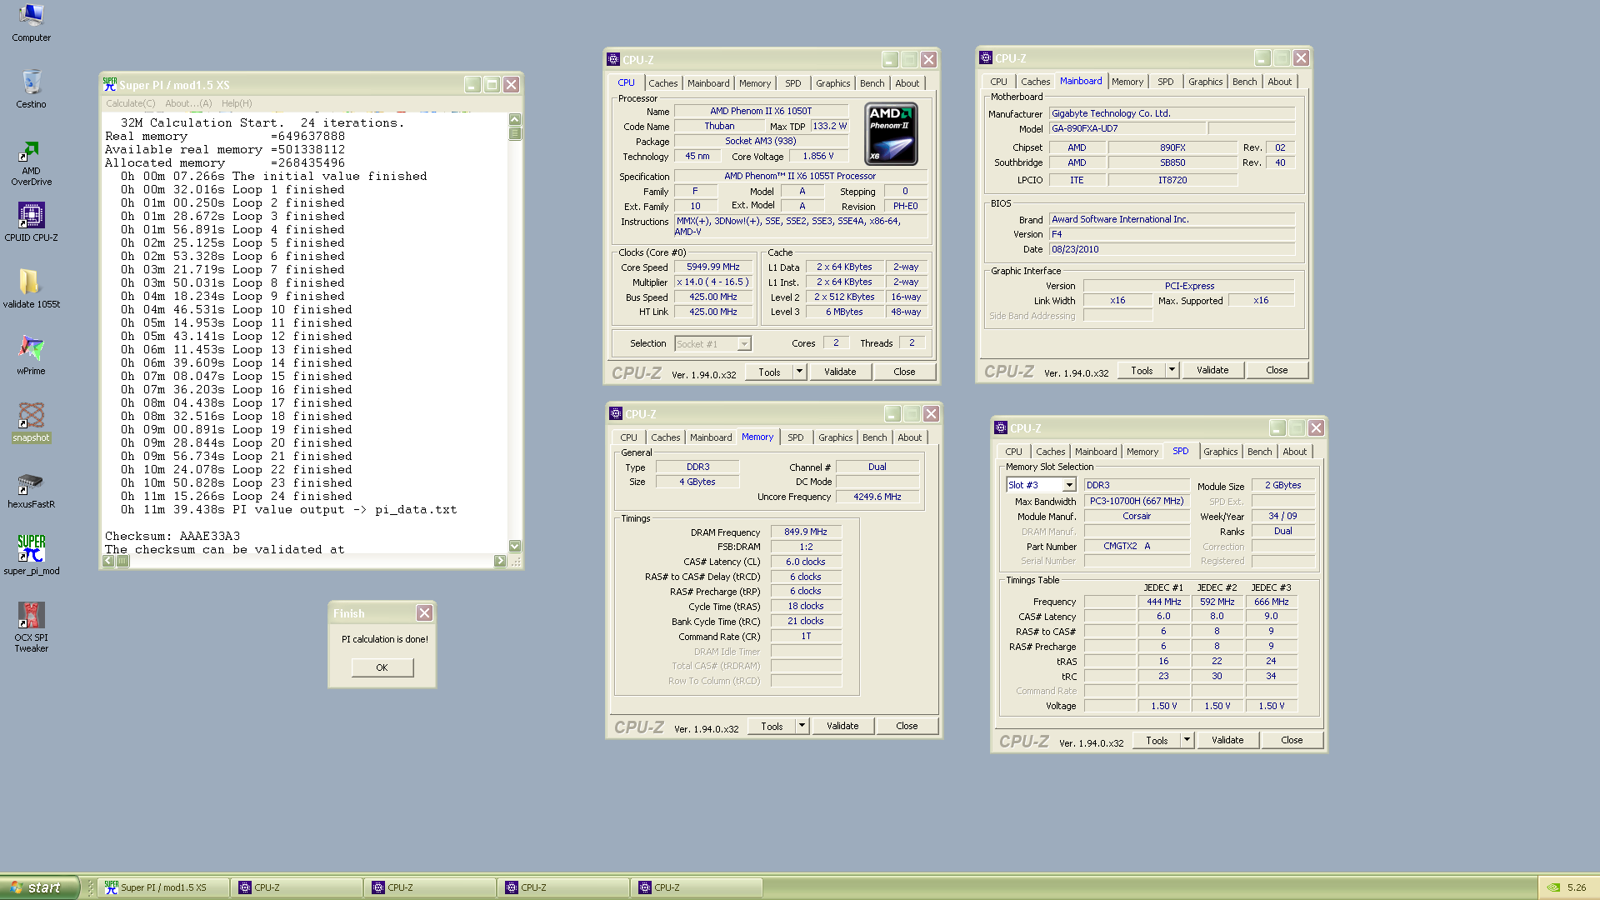
Task: Click Validate in the SPD window
Action: [1227, 740]
